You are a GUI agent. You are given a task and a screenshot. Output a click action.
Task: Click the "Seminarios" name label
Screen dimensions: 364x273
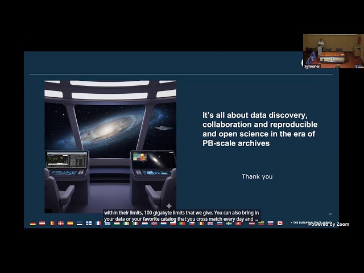(312, 66)
